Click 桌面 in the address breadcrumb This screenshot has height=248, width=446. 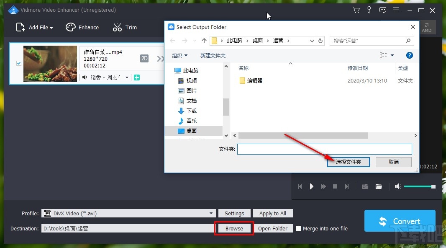point(258,41)
